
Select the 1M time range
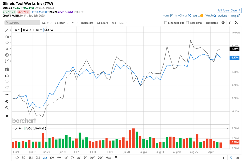30,158
